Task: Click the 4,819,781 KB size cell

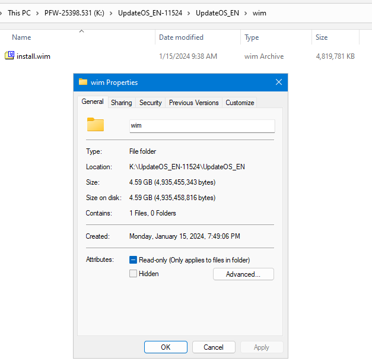Action: 335,56
